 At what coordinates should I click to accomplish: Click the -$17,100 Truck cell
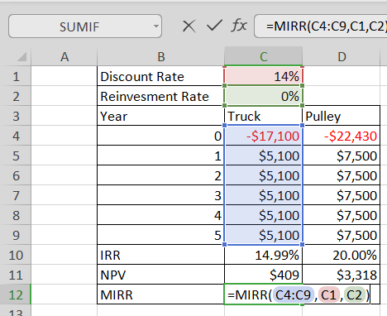(264, 136)
